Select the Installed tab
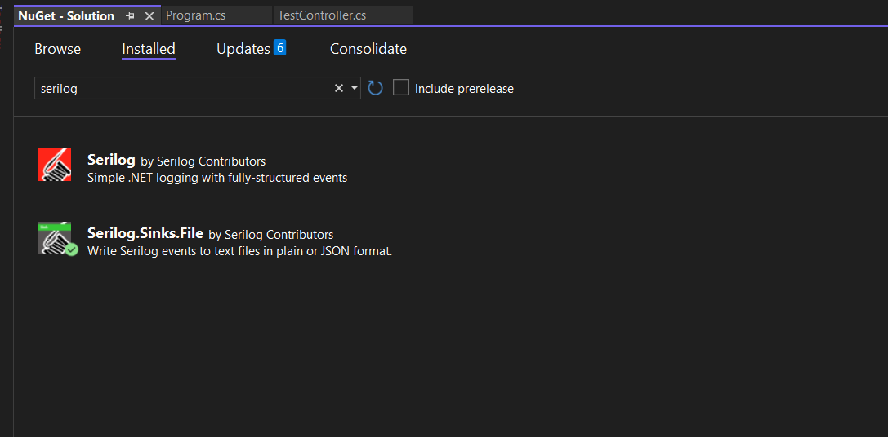Viewport: 888px width, 437px height. [x=149, y=49]
